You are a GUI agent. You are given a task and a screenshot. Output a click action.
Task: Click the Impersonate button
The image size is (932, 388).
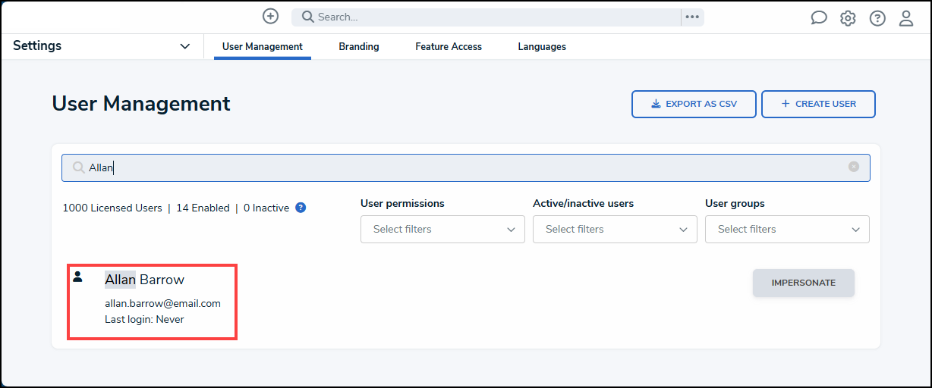[804, 283]
